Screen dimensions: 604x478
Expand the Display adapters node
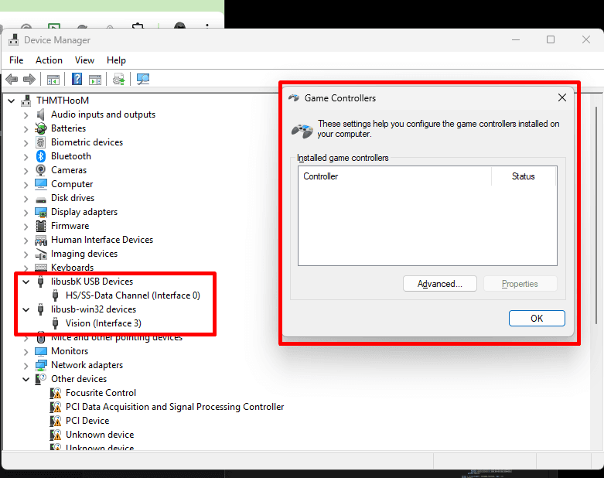pyautogui.click(x=26, y=212)
